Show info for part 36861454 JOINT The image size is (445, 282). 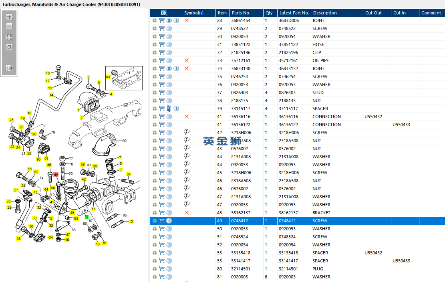pos(176,20)
